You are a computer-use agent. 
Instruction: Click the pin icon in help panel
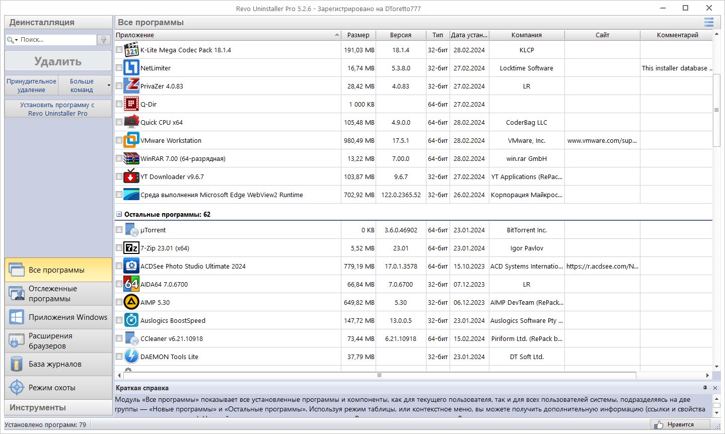pos(705,388)
